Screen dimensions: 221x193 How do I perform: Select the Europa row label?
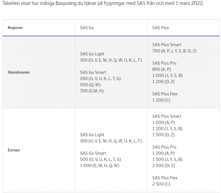14,150
